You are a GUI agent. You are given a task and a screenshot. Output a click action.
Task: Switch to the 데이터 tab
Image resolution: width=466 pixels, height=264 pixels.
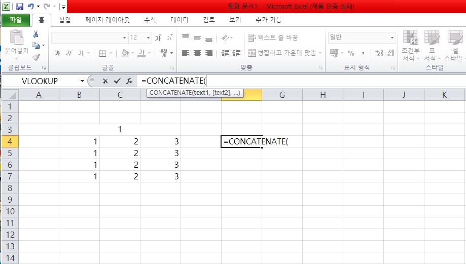180,20
